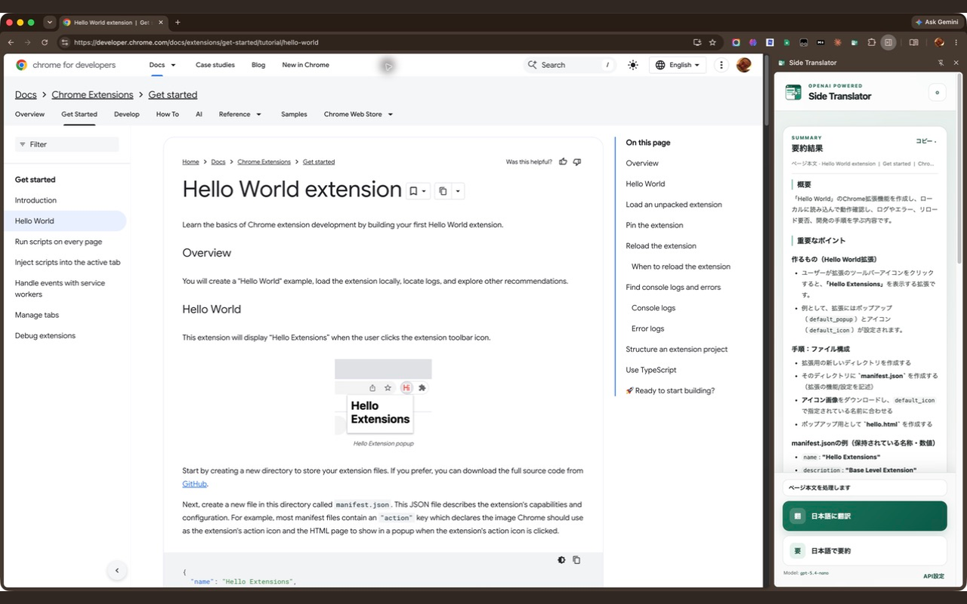Click the Hello Extension popup image
967x604 pixels.
tap(383, 397)
